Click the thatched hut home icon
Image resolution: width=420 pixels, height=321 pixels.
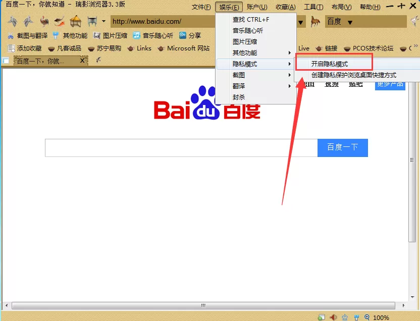pos(76,21)
